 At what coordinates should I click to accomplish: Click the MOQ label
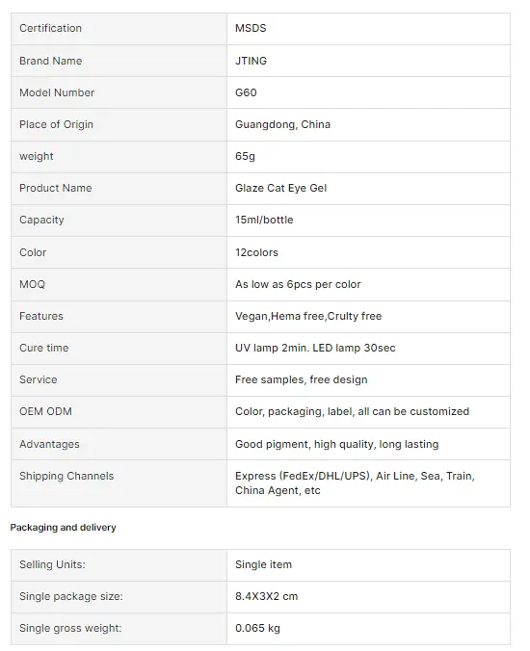click(32, 284)
